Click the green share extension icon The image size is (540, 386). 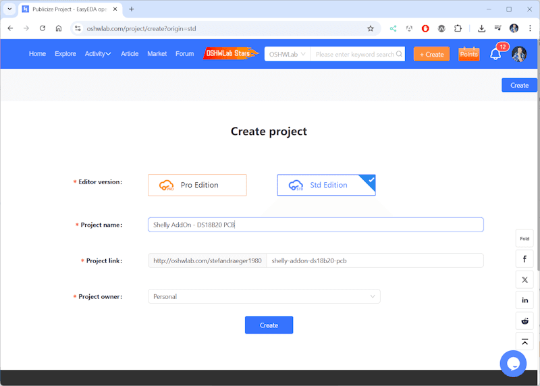(393, 28)
